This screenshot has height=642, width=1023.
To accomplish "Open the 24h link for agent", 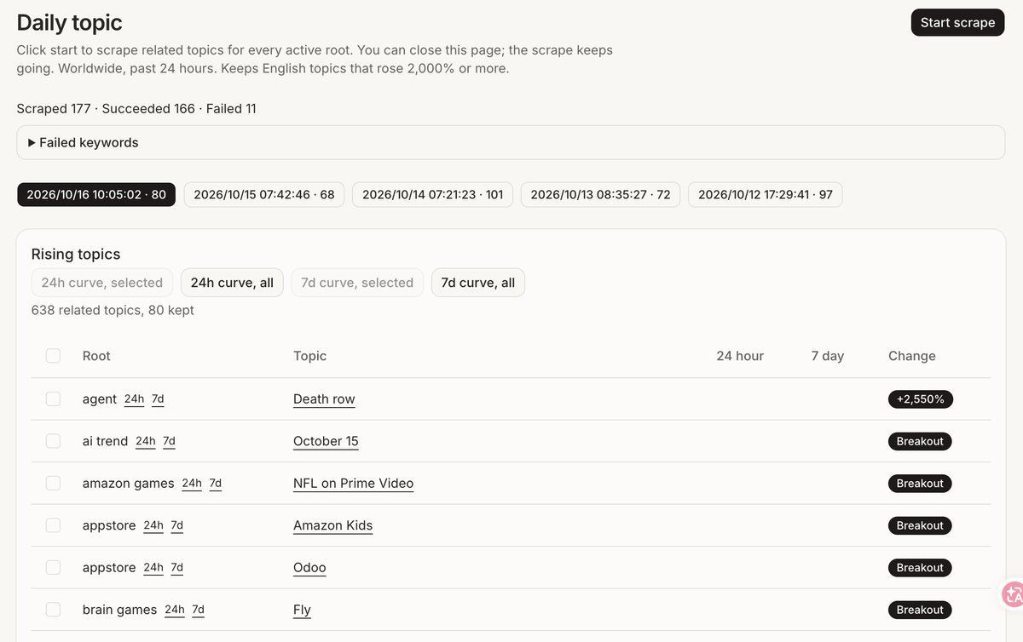I will pyautogui.click(x=134, y=399).
